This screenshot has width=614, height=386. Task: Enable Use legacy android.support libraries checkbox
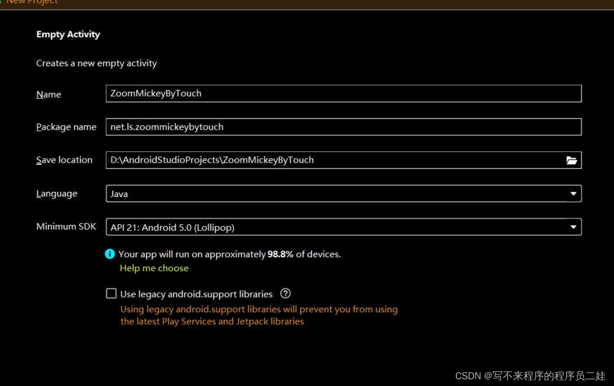click(111, 293)
